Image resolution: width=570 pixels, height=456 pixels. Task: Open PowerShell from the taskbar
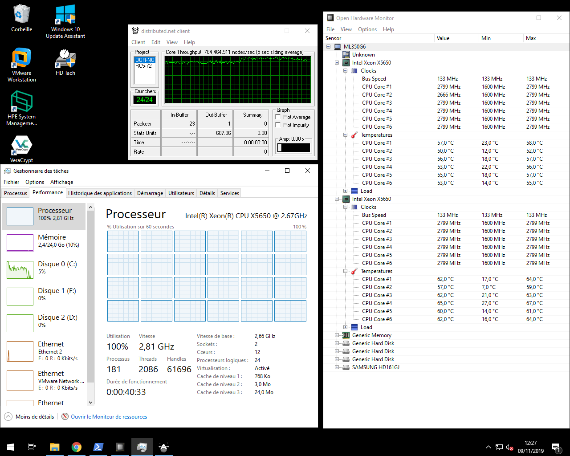point(98,447)
